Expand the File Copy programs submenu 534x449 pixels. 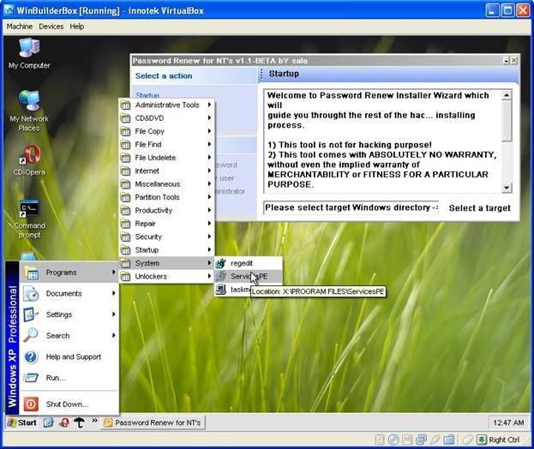[166, 131]
